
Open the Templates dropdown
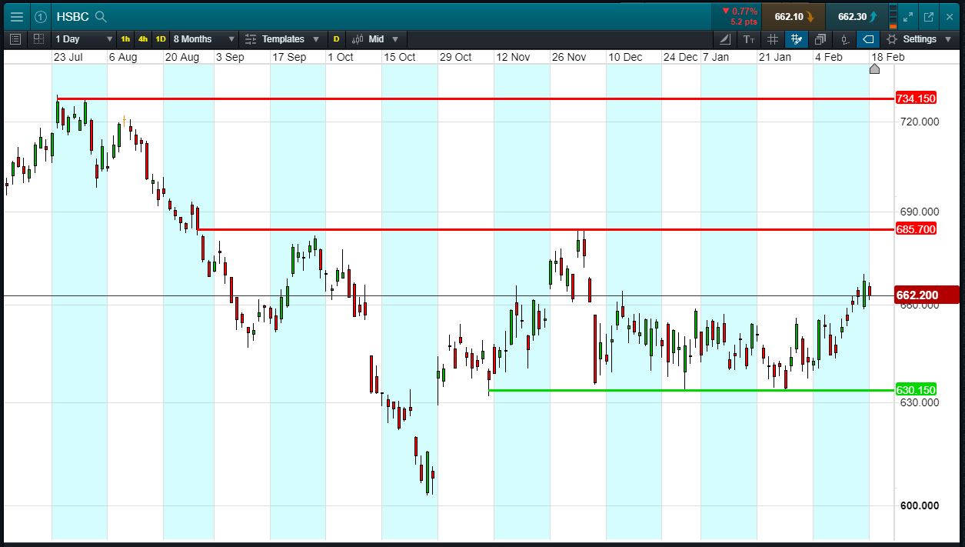(x=283, y=39)
